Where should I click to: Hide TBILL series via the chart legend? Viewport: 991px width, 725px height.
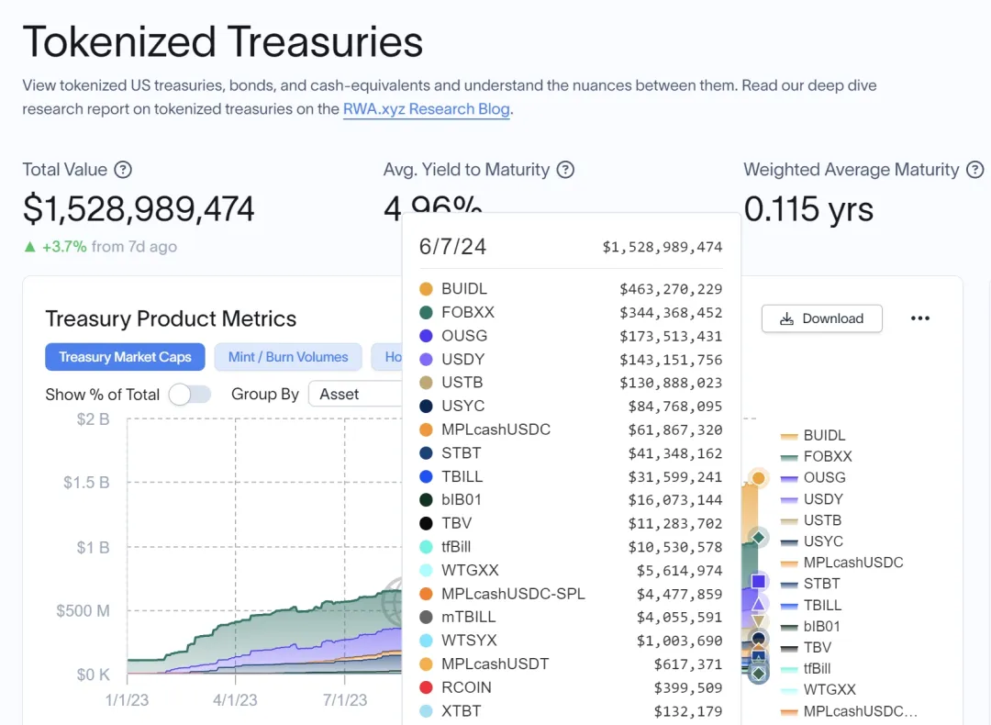[811, 605]
